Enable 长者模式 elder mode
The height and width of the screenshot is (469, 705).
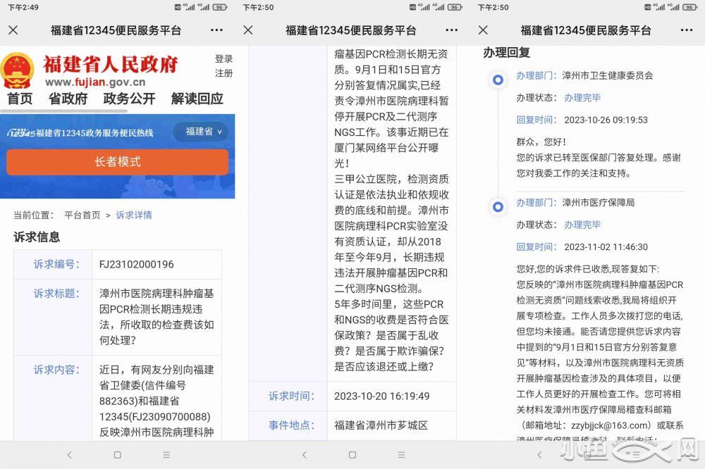click(117, 162)
